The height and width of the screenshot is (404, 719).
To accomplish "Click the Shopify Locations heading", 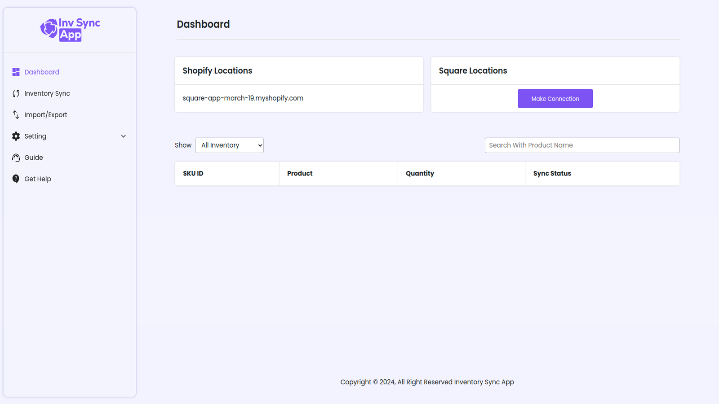I will tap(217, 70).
